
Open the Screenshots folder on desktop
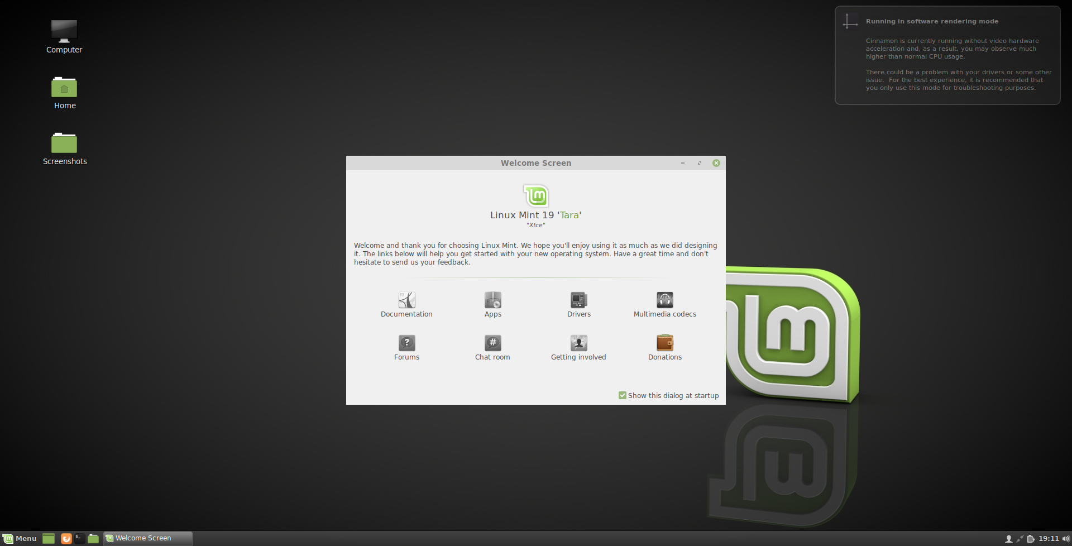coord(64,143)
